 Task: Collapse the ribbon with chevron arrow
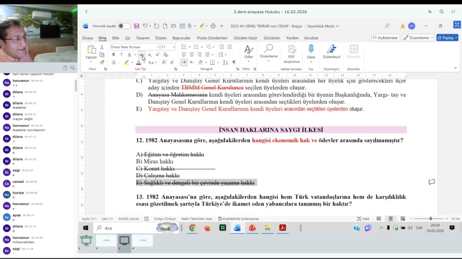[455, 68]
